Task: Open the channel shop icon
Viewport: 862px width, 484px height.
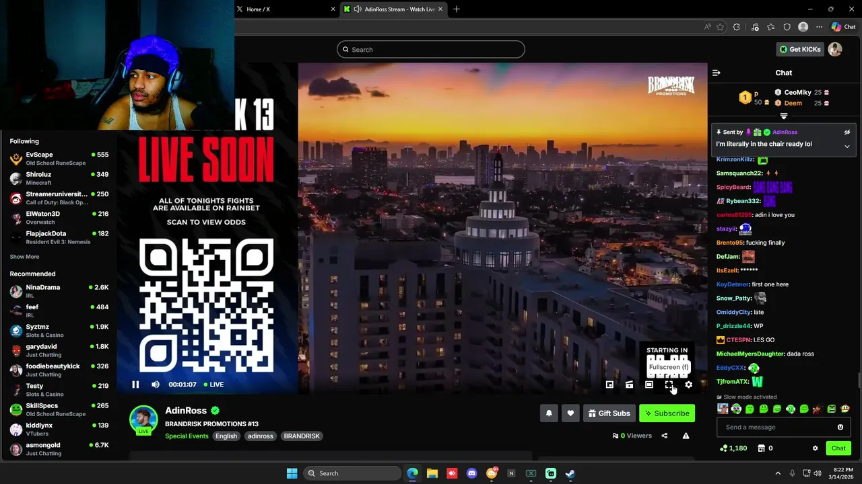Action: click(761, 448)
